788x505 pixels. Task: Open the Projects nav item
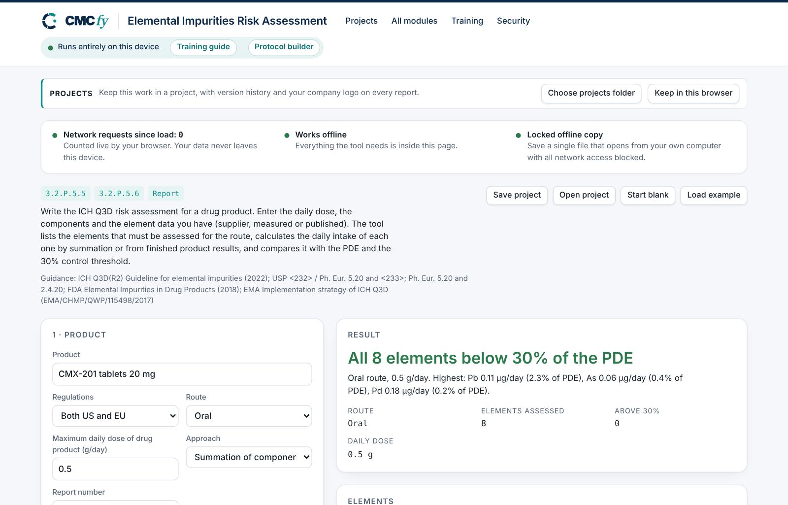(x=361, y=21)
